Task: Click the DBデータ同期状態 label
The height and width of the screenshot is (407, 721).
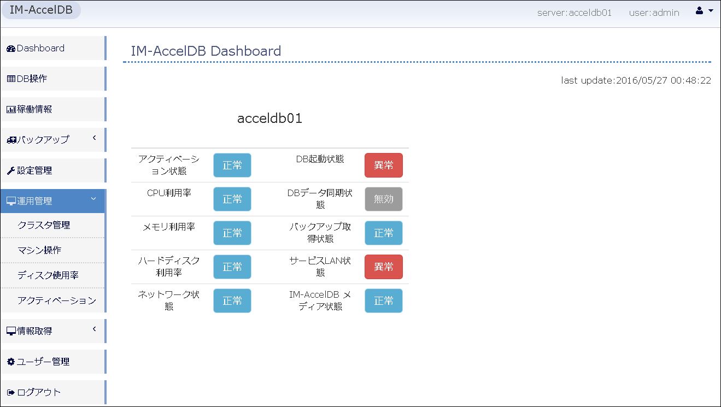Action: pyautogui.click(x=320, y=199)
